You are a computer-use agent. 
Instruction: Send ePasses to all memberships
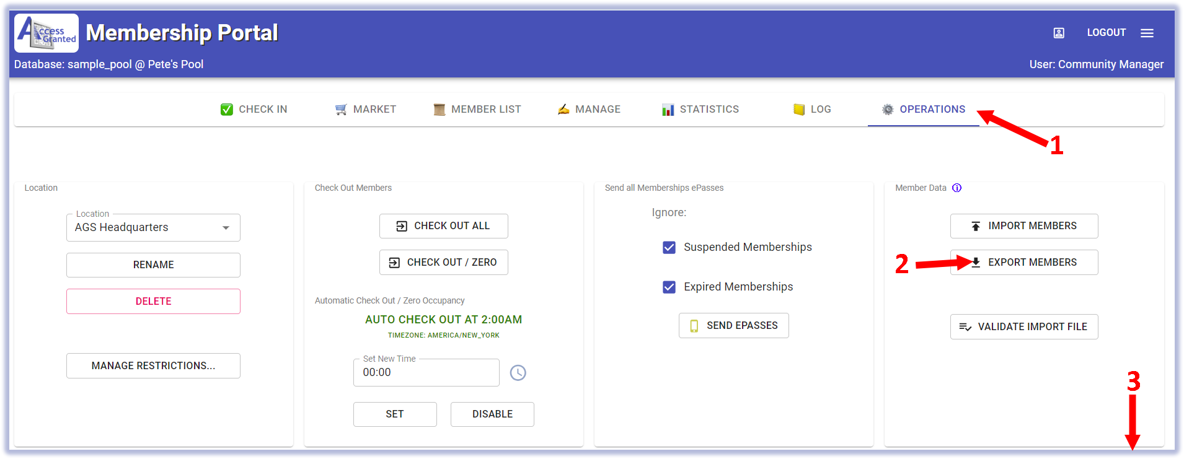734,326
